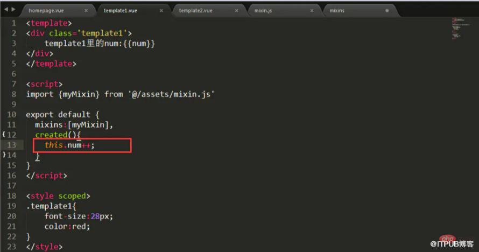Click line number 18 in the gutter
This screenshot has width=479, height=252.
click(x=12, y=196)
